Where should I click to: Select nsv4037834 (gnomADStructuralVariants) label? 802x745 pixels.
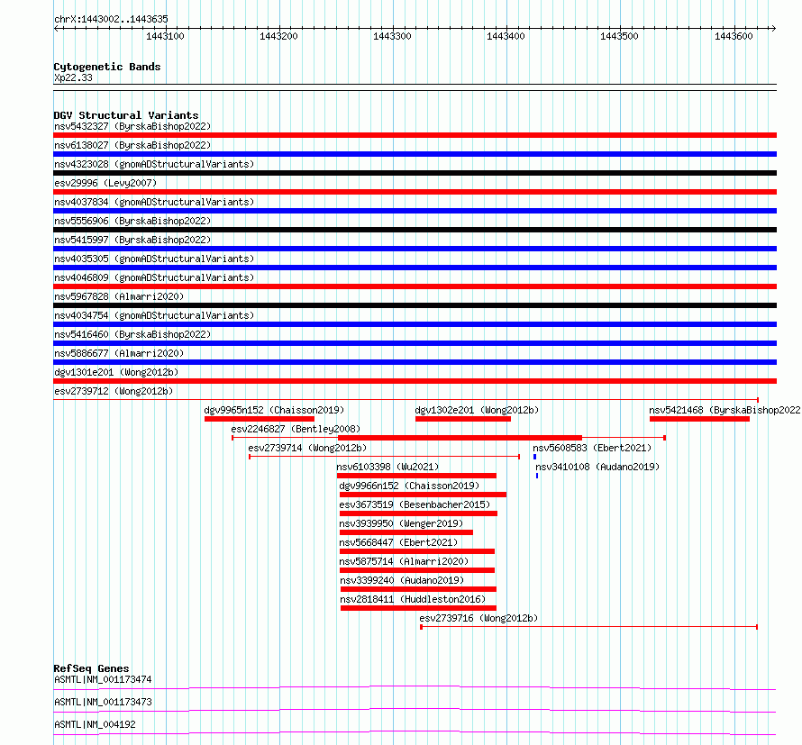click(154, 202)
